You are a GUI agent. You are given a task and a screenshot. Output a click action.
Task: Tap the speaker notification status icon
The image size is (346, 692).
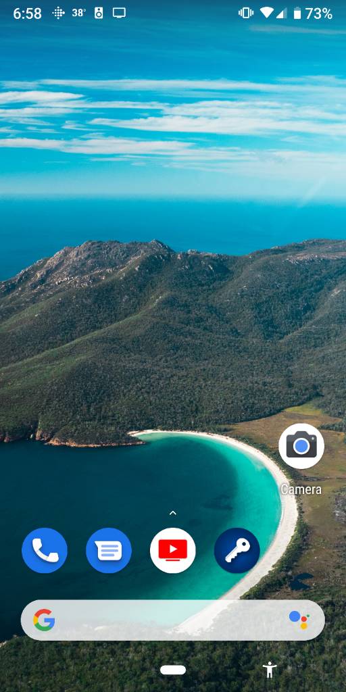pyautogui.click(x=99, y=13)
